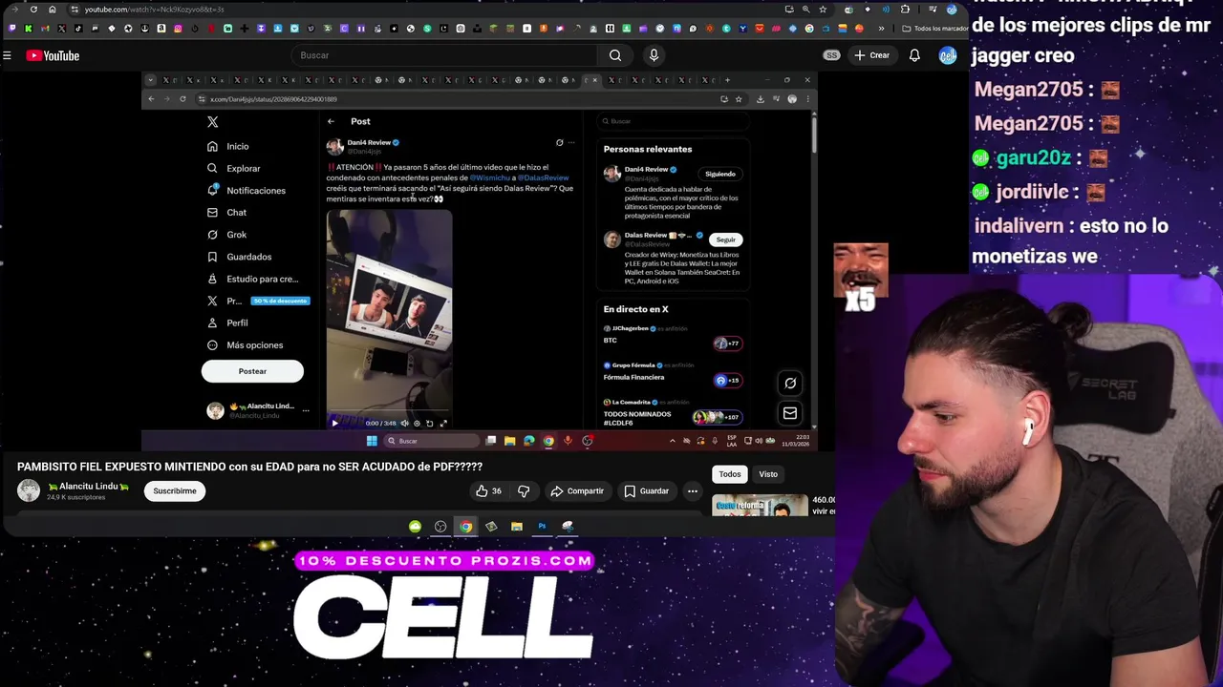
Task: Open YouTube notifications bell
Action: click(x=914, y=55)
